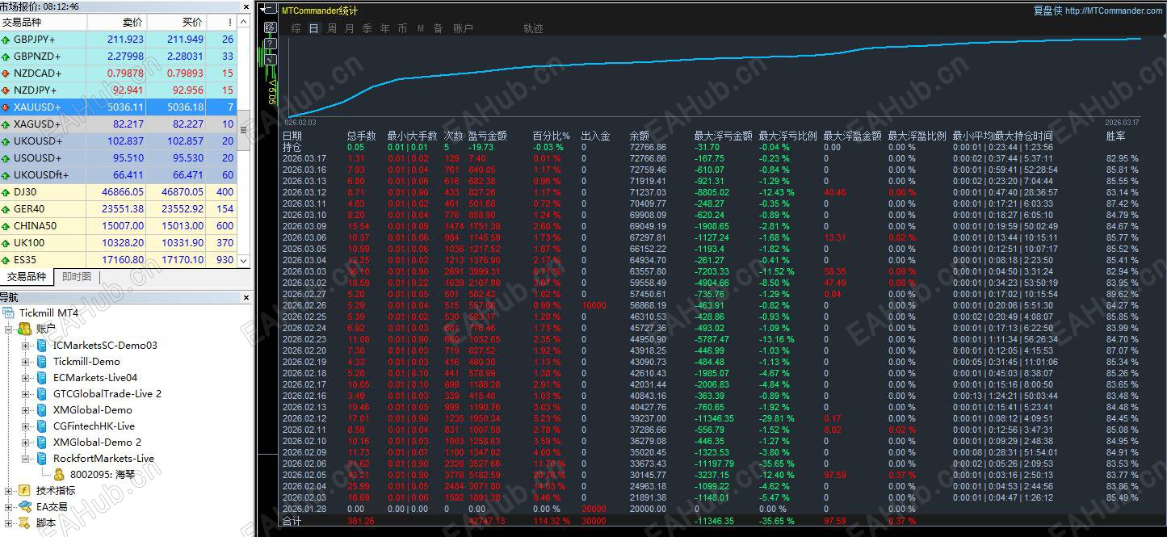The height and width of the screenshot is (537, 1167).
Task: Click the EA交易 expert advisors icon
Action: tap(25, 506)
